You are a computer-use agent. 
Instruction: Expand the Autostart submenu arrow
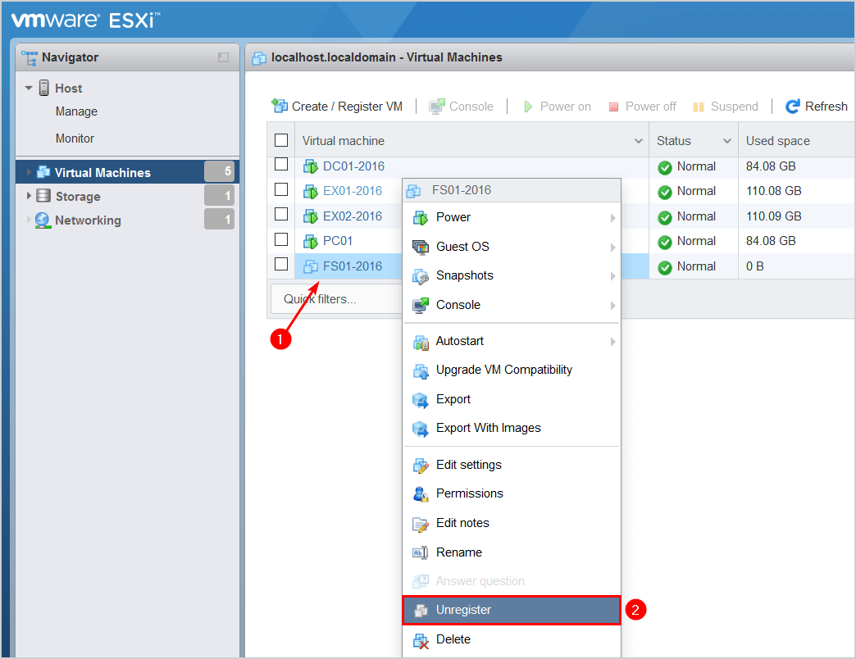(x=612, y=342)
